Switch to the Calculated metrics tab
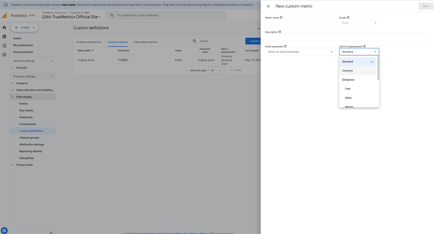 click(146, 42)
